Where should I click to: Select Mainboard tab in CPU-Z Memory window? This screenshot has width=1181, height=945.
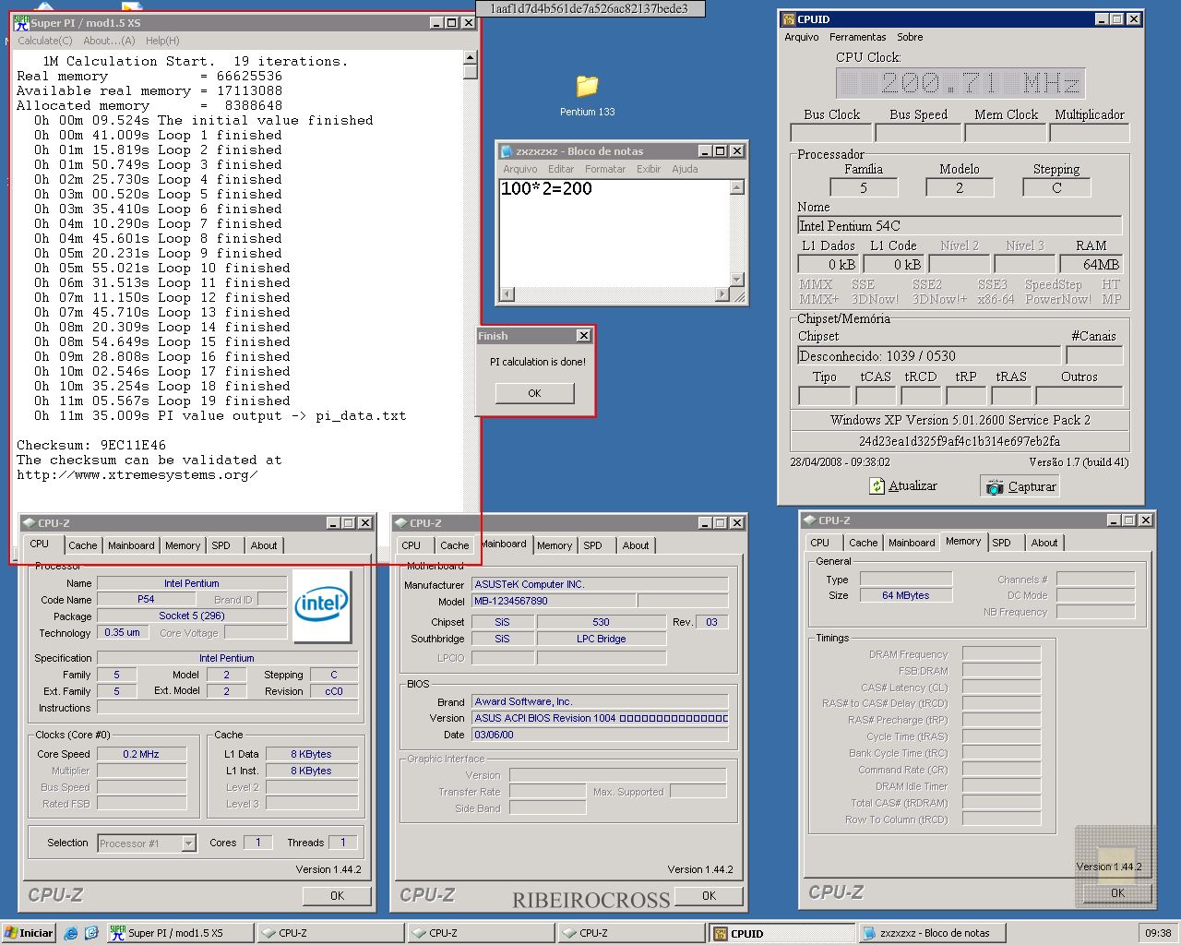point(912,543)
